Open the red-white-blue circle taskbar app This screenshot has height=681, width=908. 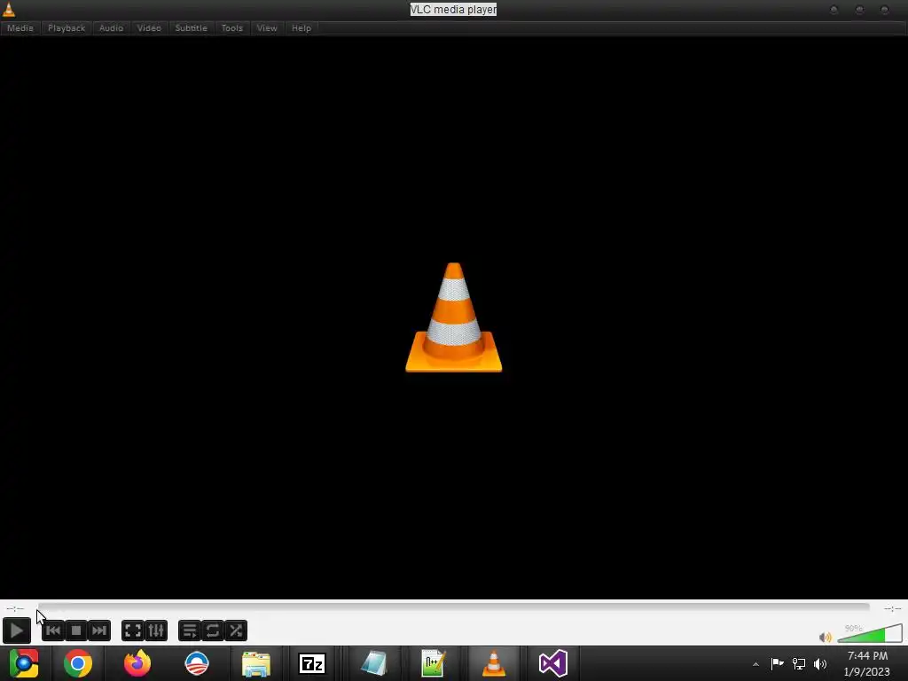(x=197, y=663)
